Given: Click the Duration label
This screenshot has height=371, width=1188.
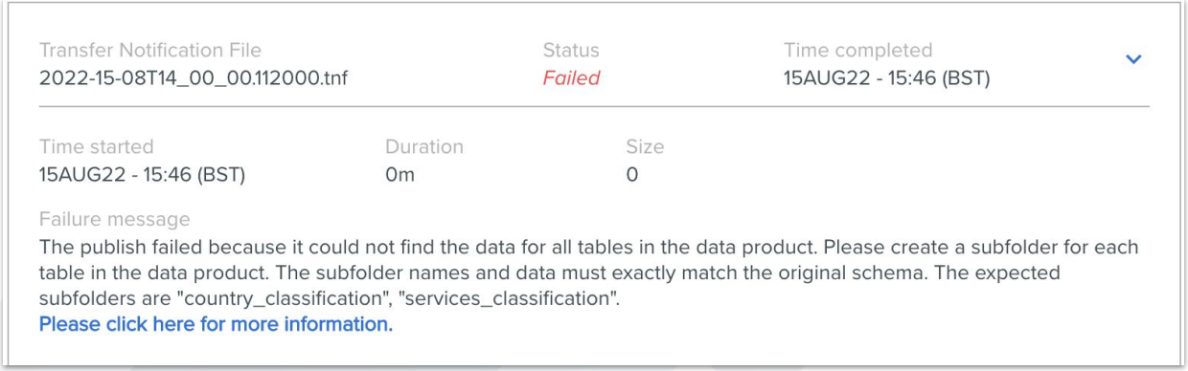Looking at the screenshot, I should pos(423,147).
